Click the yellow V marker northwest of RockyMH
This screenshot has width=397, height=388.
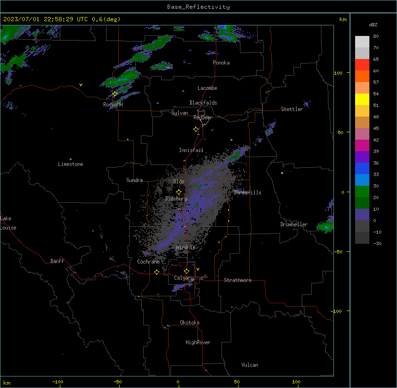[x=81, y=85]
